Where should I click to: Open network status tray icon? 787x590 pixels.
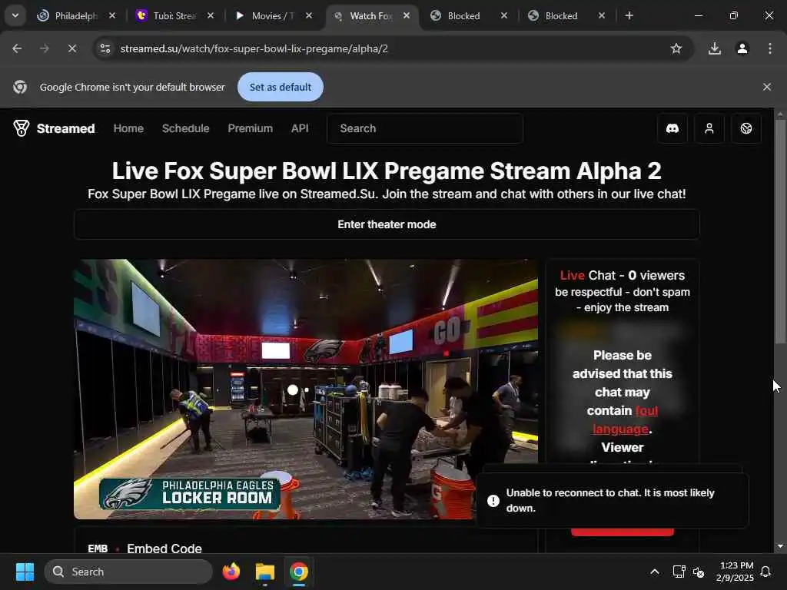tap(679, 572)
